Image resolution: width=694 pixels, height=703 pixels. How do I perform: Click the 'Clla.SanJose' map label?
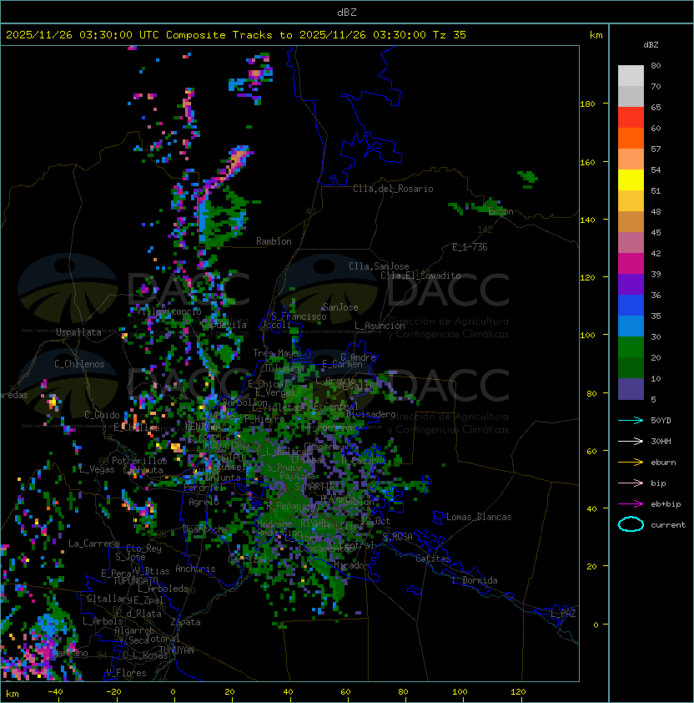pos(379,266)
